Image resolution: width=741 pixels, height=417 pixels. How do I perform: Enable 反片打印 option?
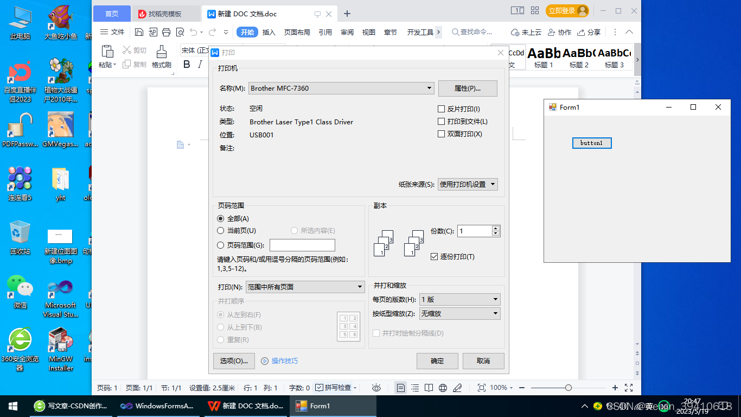tap(442, 109)
